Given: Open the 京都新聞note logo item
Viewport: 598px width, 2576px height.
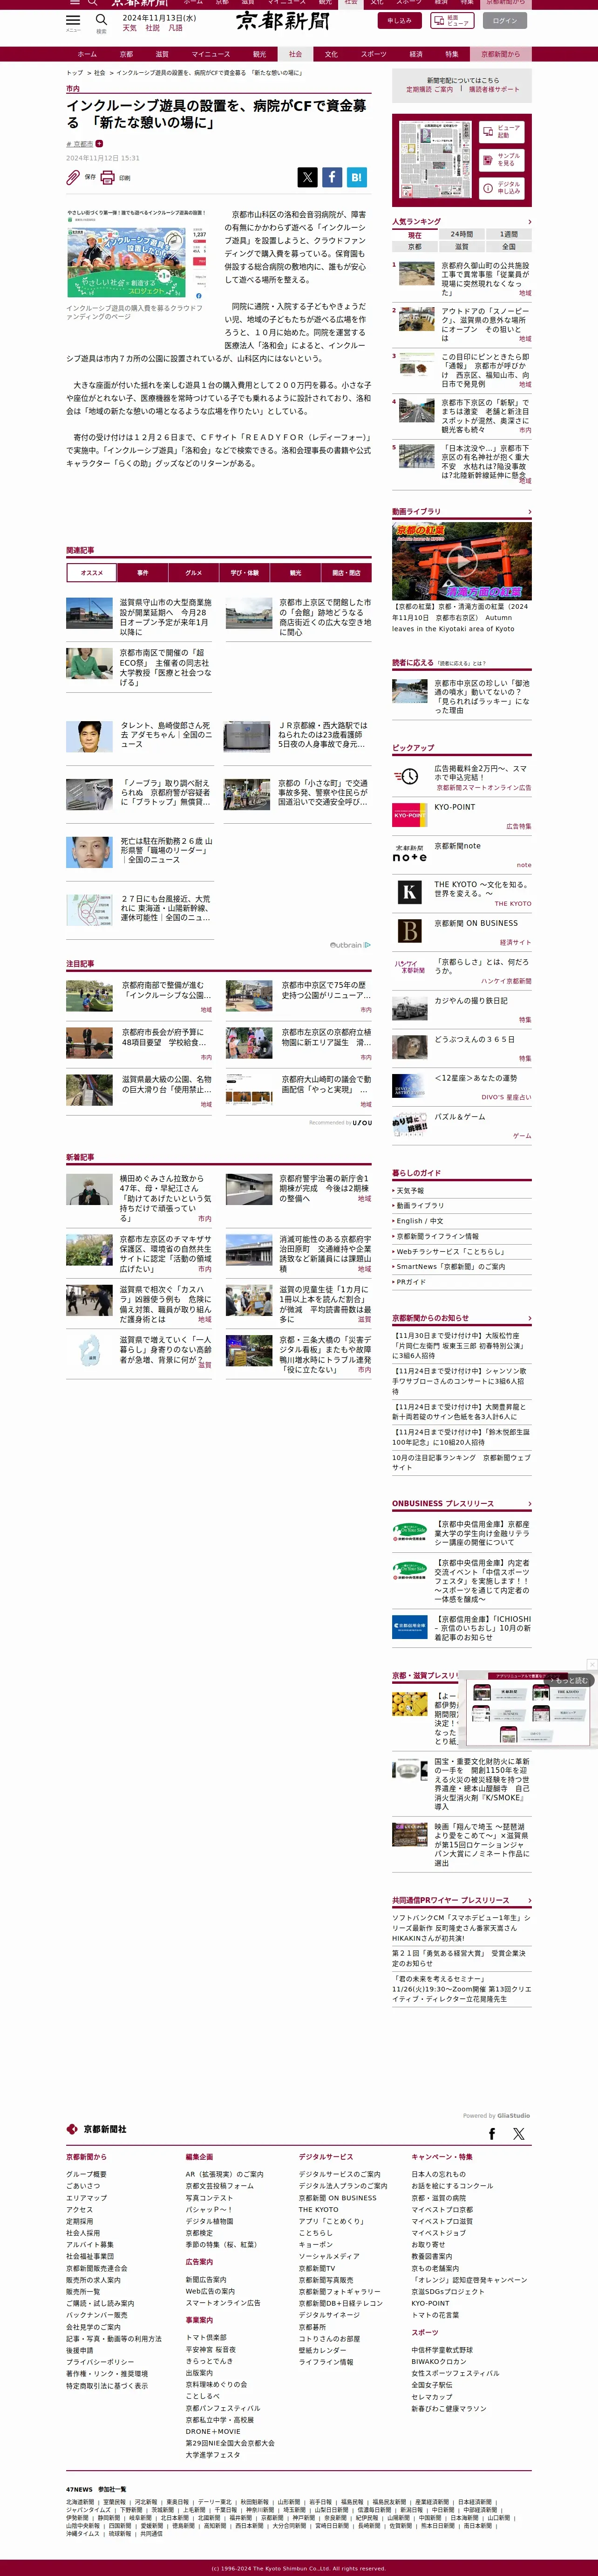Looking at the screenshot, I should pyautogui.click(x=409, y=853).
